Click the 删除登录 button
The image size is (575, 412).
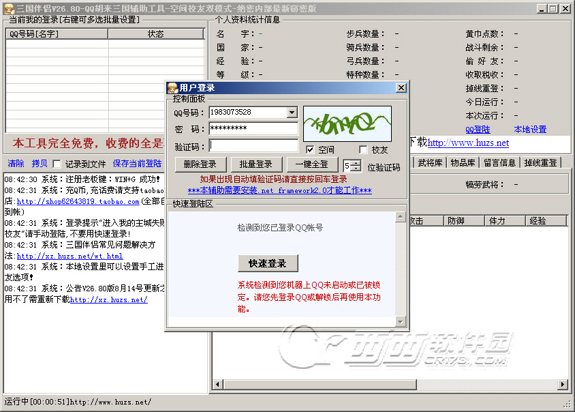(x=200, y=164)
